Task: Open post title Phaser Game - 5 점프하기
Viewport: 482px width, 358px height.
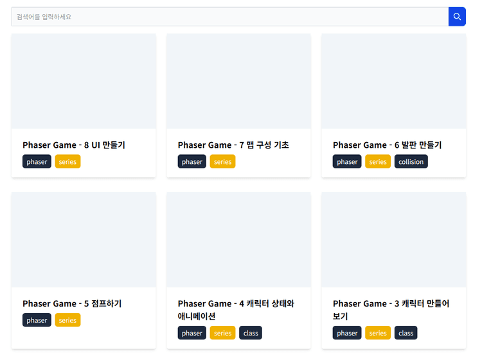Action: pos(72,303)
